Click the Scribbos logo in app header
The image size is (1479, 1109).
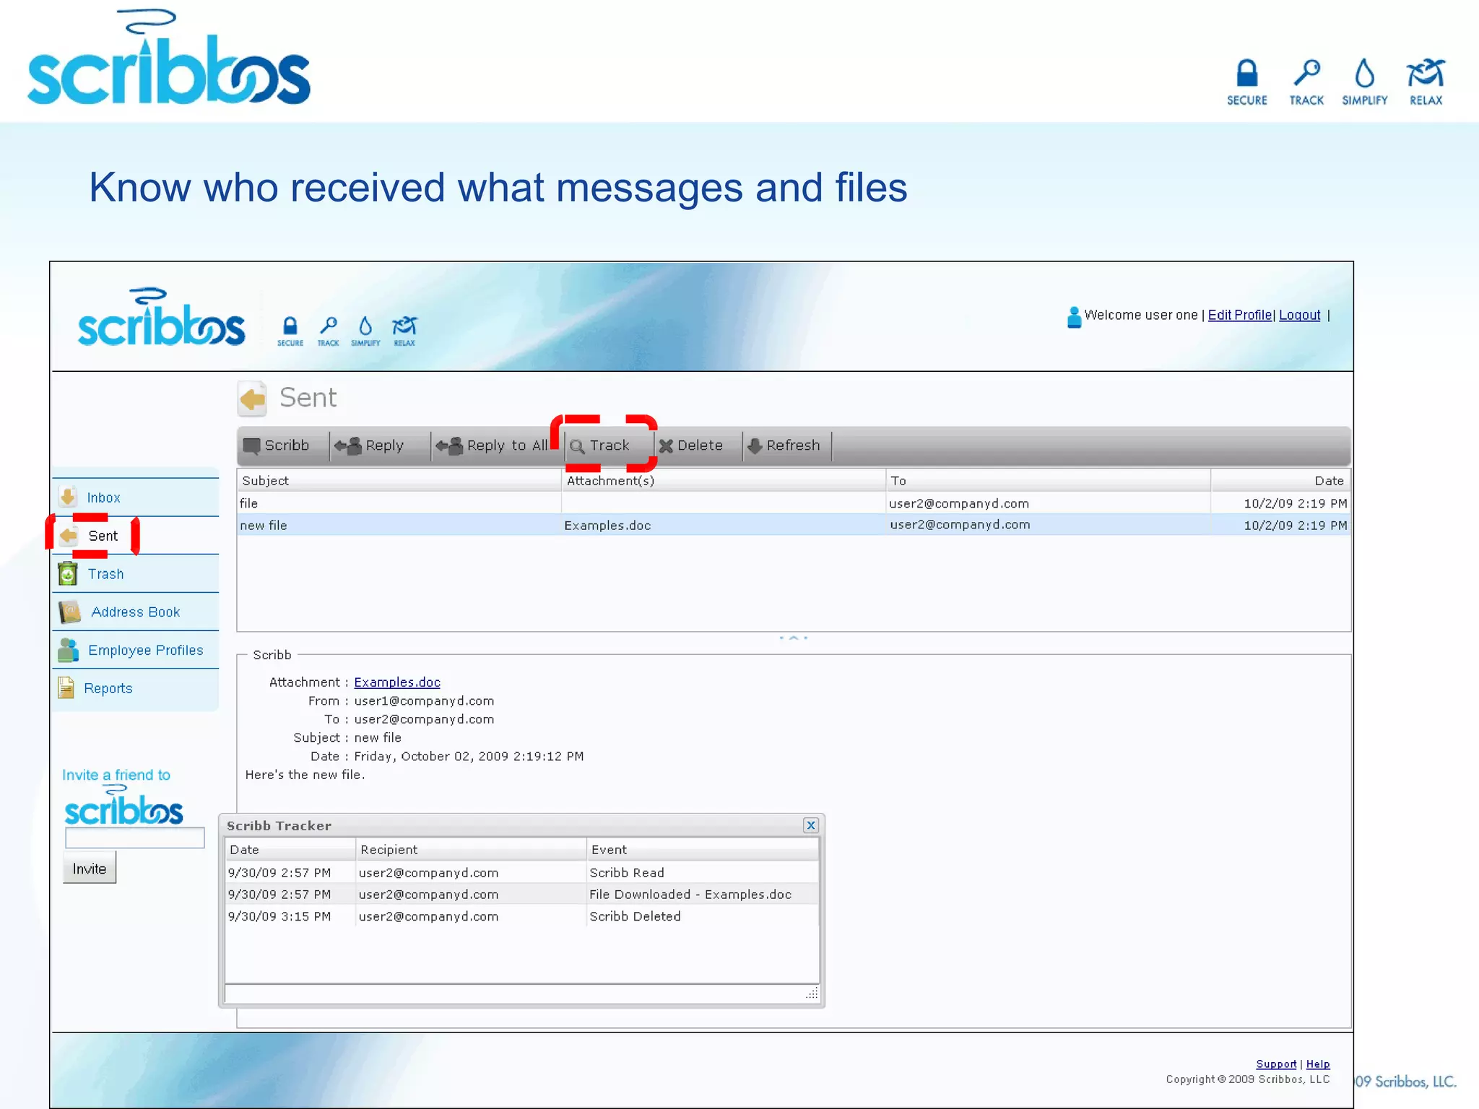point(161,318)
